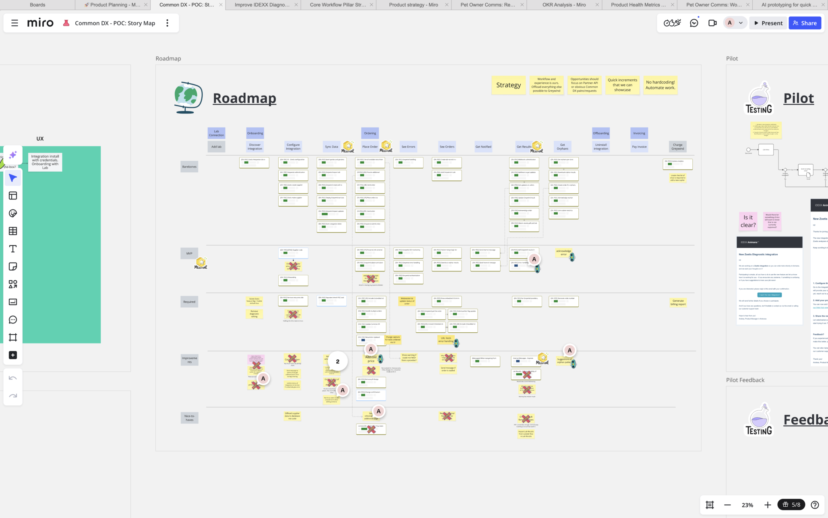Click the board title Common DX - POC
The height and width of the screenshot is (518, 828).
(115, 23)
